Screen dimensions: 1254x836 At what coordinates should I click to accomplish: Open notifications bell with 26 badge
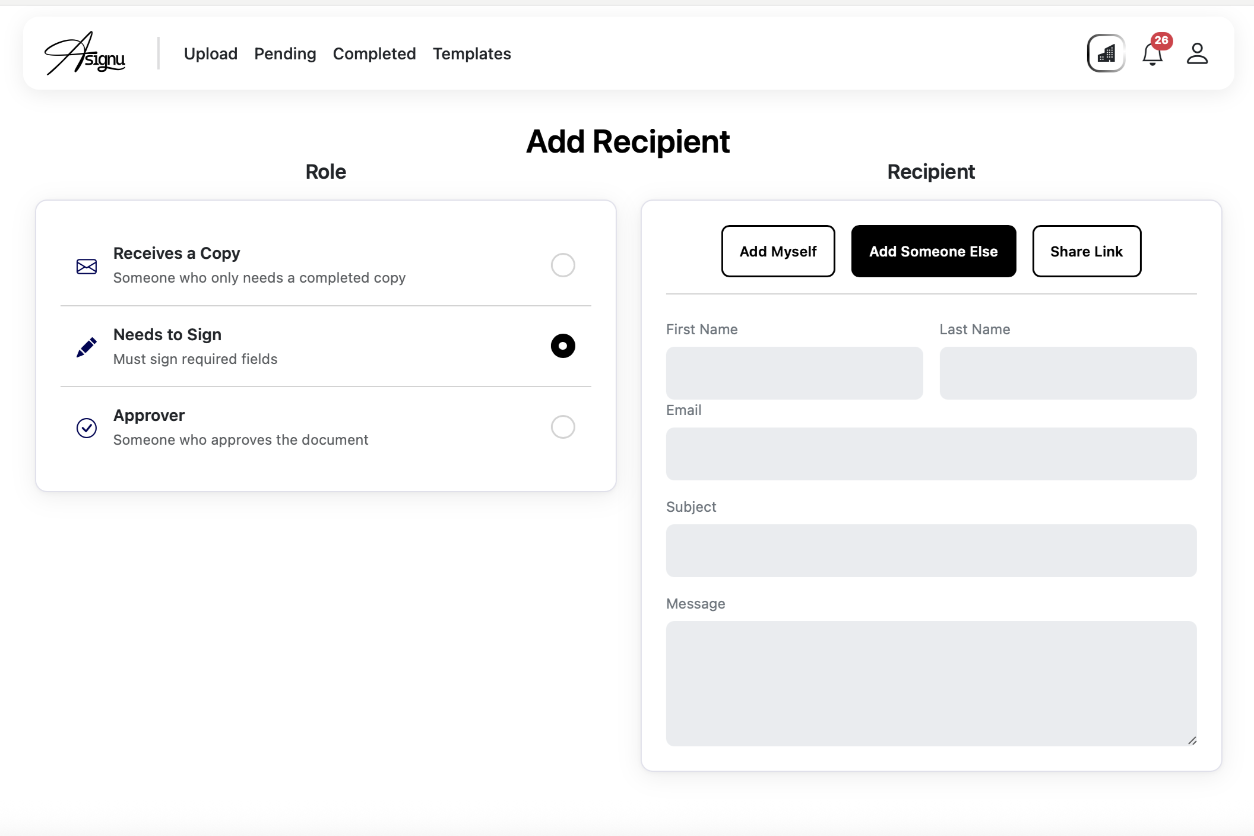tap(1152, 54)
